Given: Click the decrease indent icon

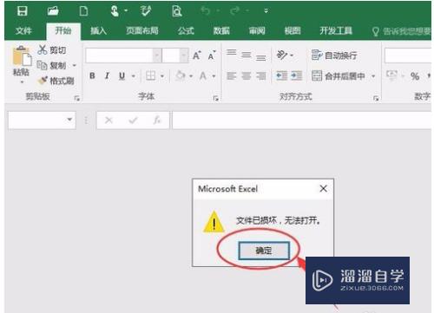Looking at the screenshot, I should (x=282, y=76).
